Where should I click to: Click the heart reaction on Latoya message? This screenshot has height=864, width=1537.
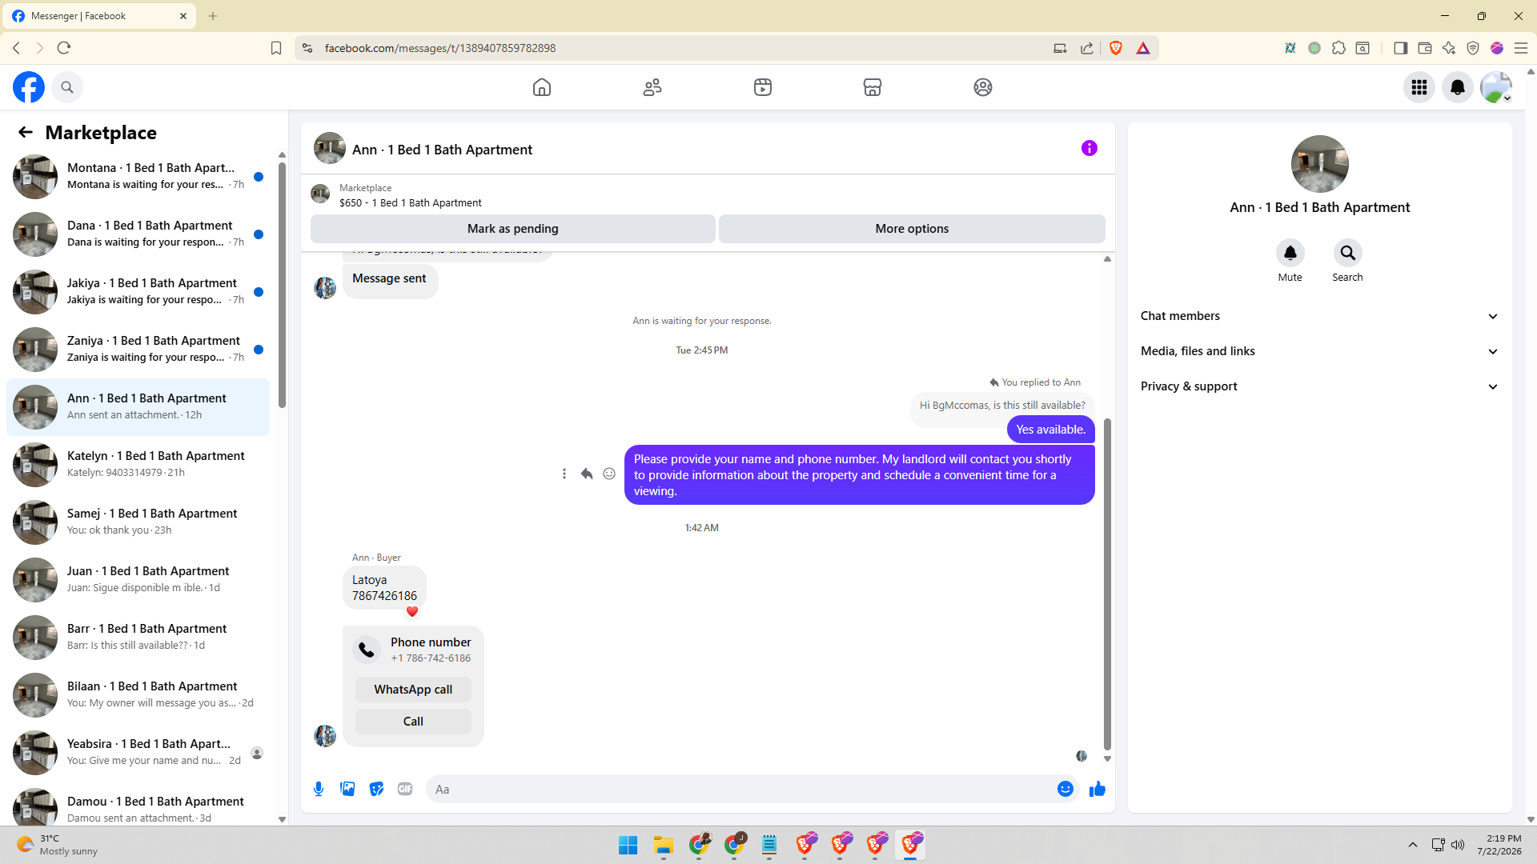412,612
